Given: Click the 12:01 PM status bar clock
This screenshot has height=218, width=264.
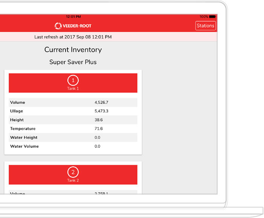Looking at the screenshot, I should (74, 17).
